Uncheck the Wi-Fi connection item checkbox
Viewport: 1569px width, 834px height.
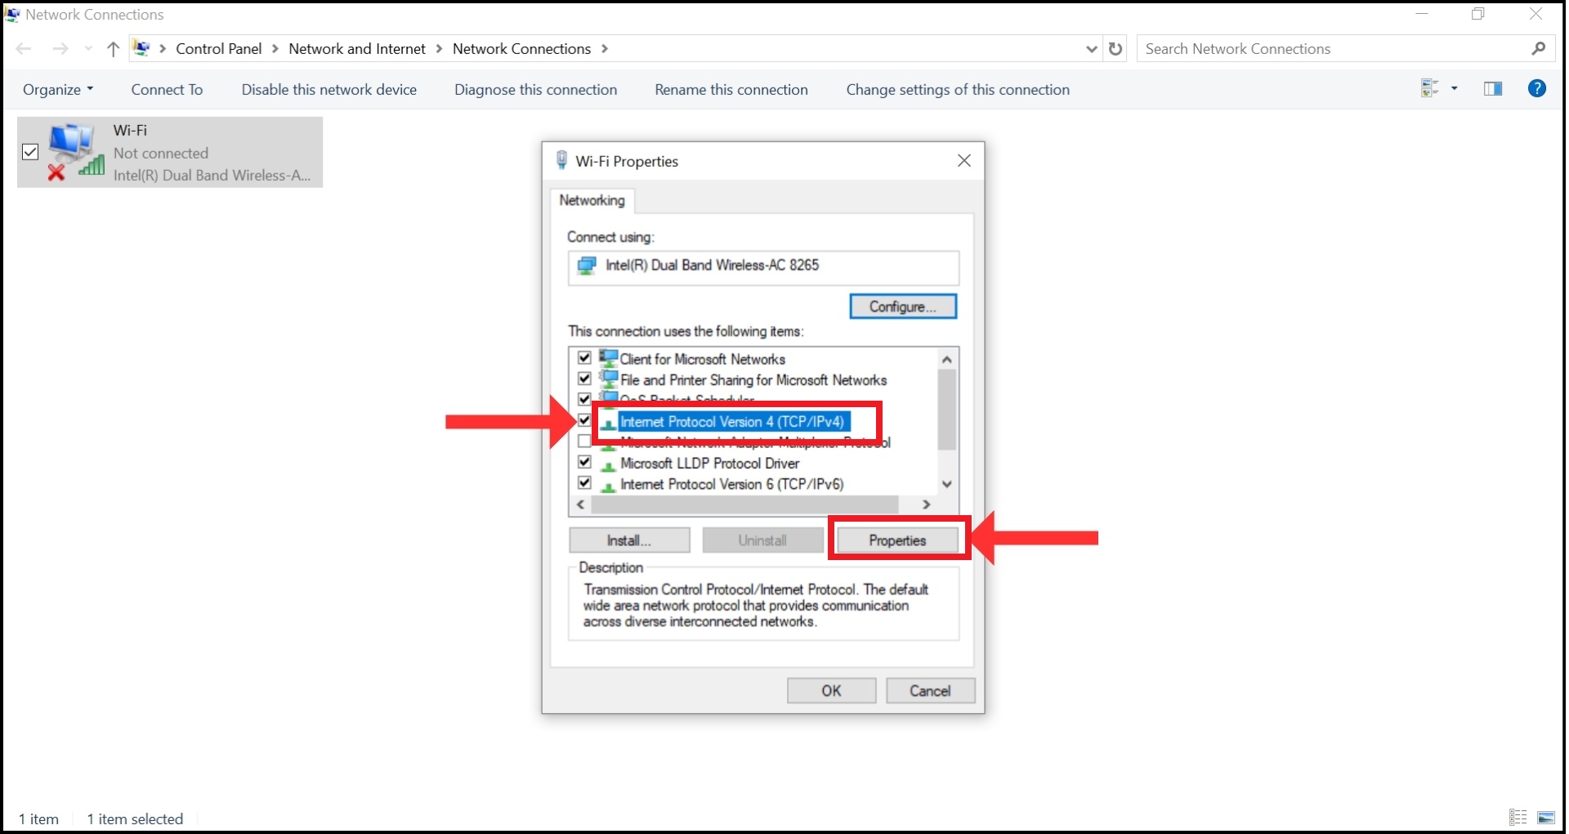(29, 152)
